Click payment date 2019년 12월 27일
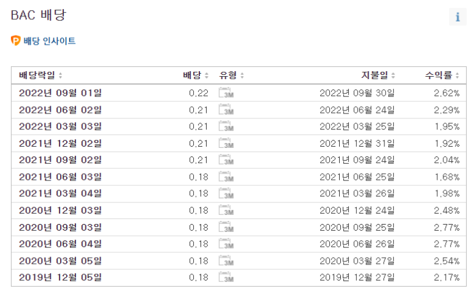This screenshot has height=297, width=474. click(x=357, y=277)
